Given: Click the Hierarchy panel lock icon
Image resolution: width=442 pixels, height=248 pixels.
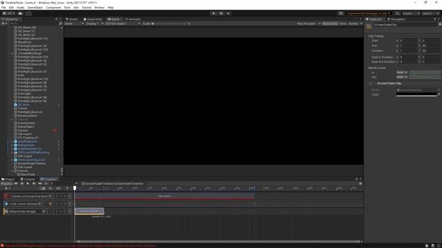Looking at the screenshot, I should point(56,19).
